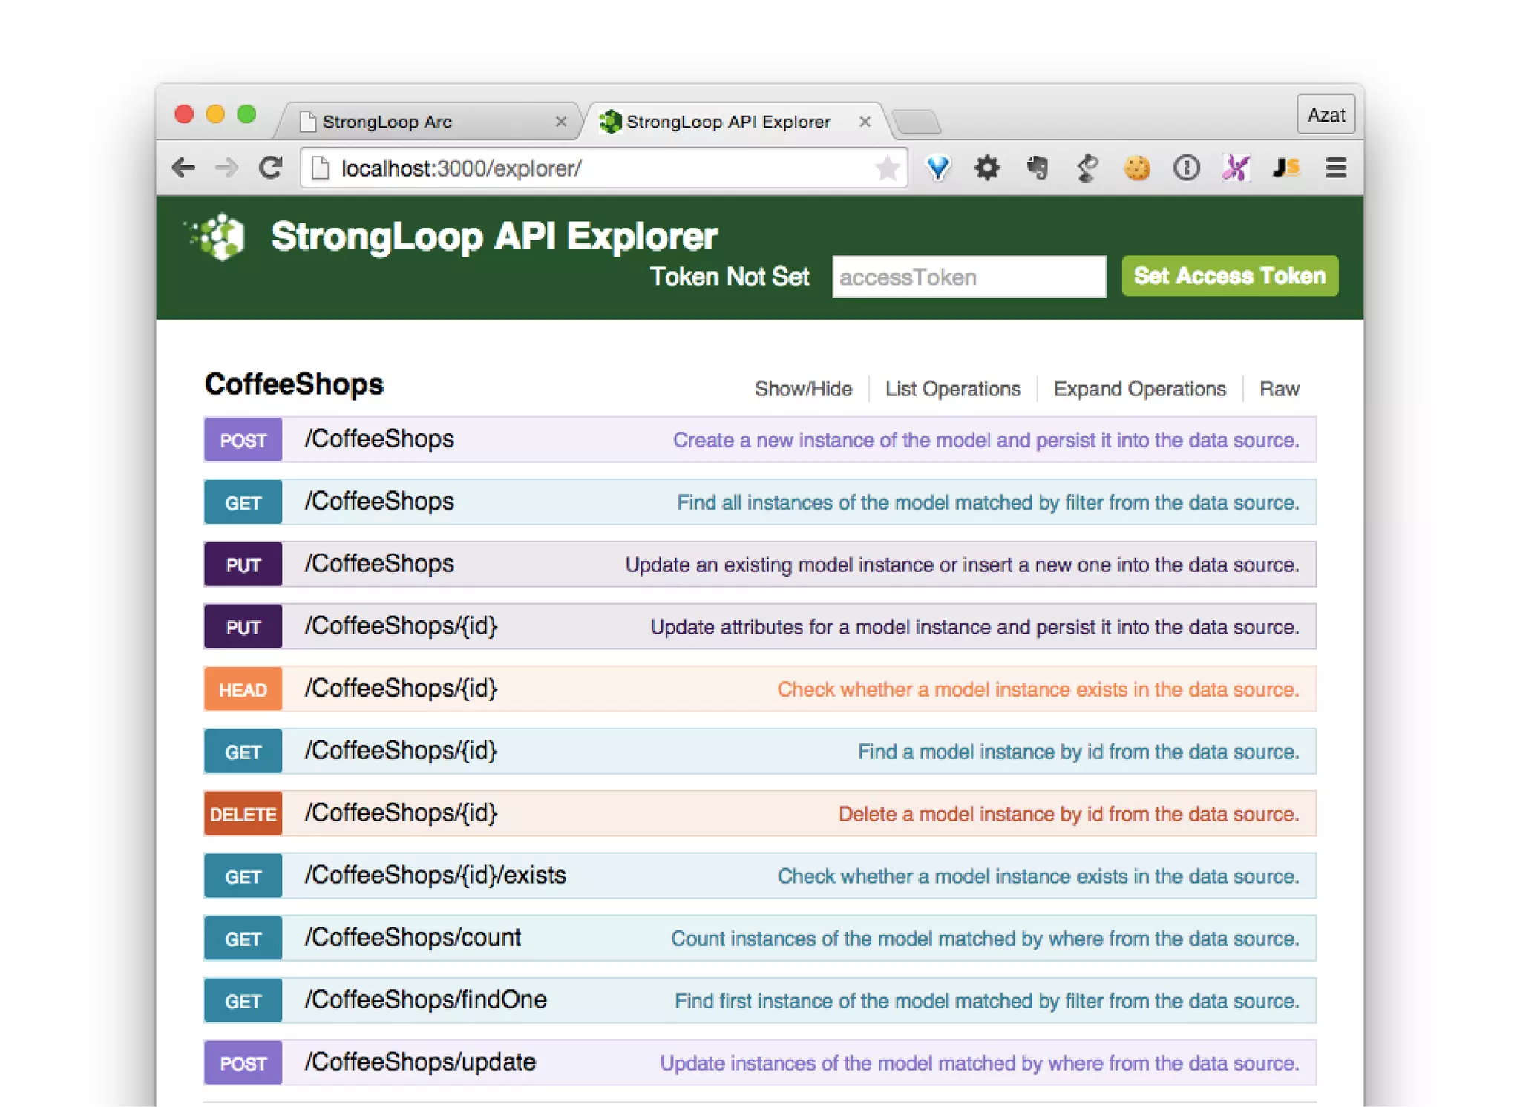Open the purple pinwheel extension icon
This screenshot has height=1107, width=1520.
(1236, 168)
